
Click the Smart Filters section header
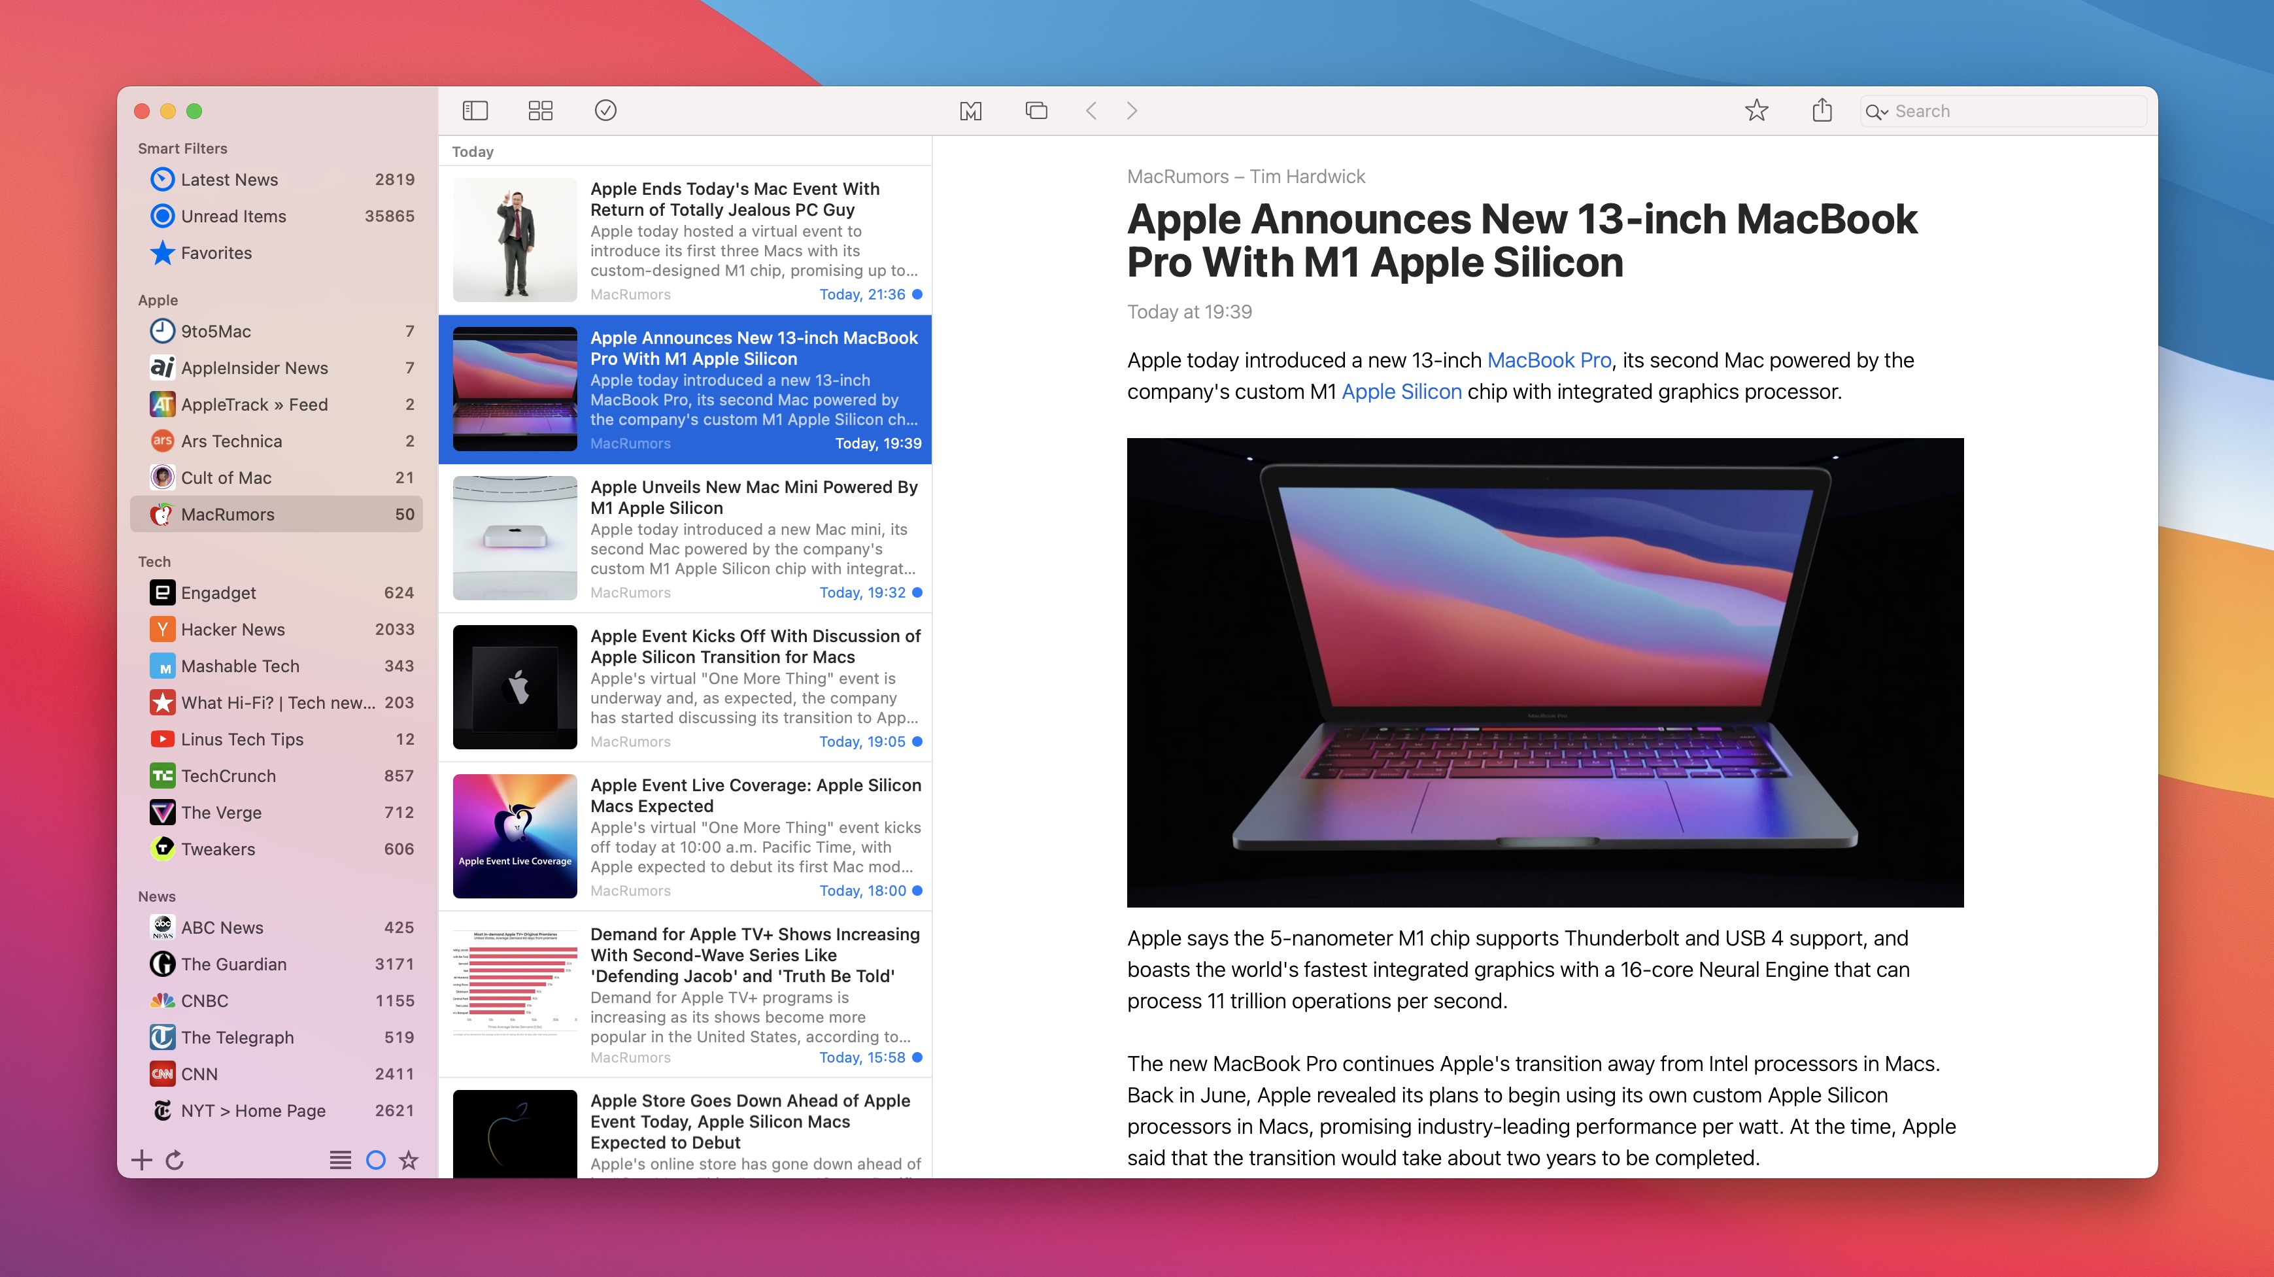(182, 149)
